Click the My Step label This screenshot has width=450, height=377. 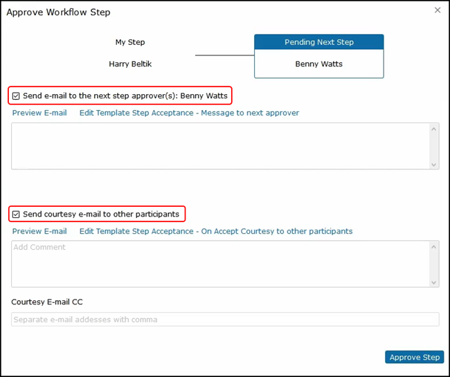coord(130,42)
